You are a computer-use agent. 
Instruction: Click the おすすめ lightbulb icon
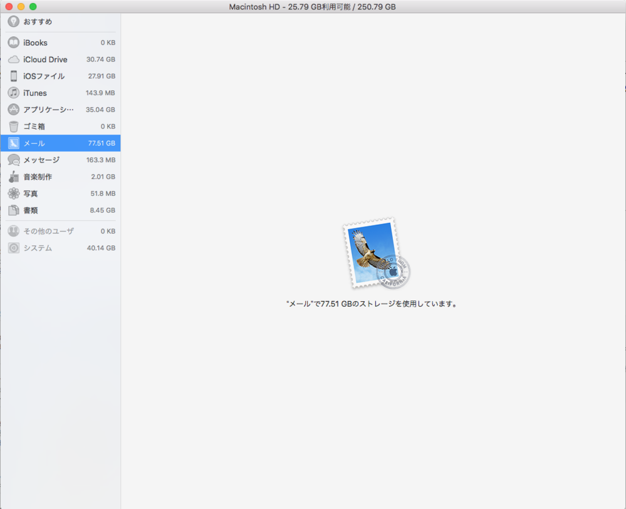coord(14,21)
